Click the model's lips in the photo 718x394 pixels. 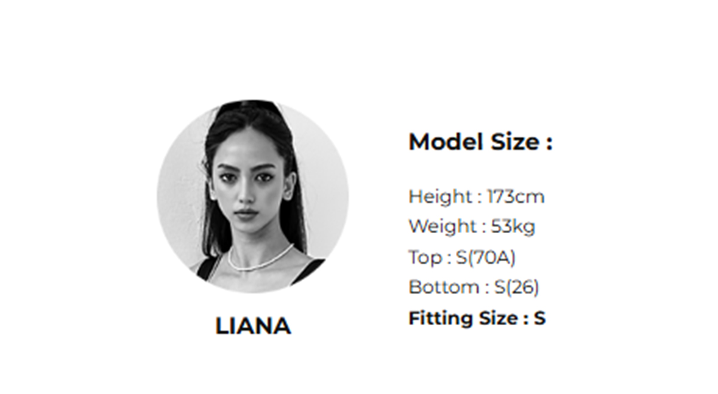point(245,213)
